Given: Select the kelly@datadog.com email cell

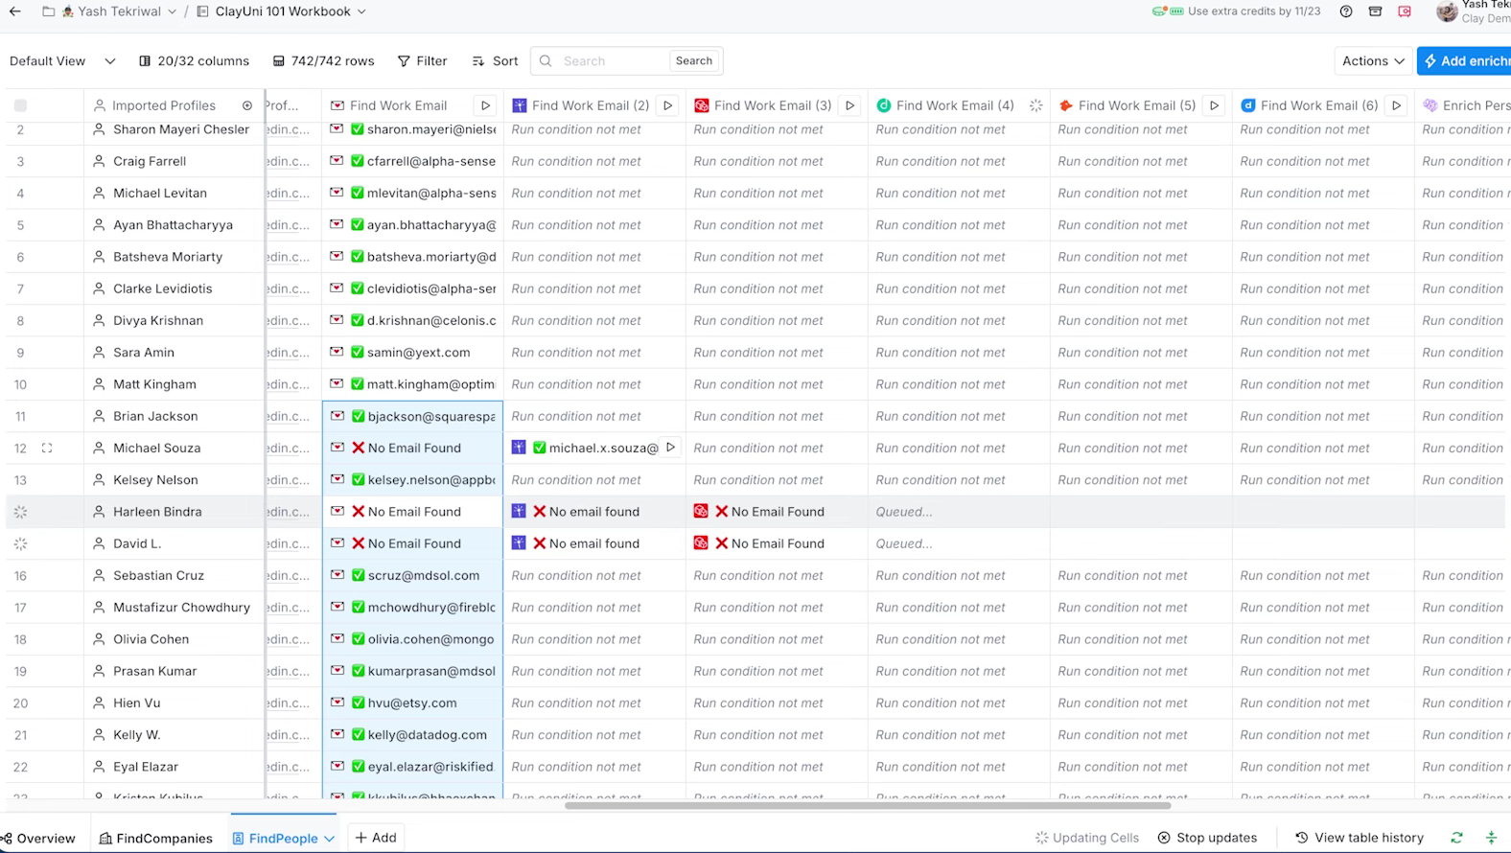Looking at the screenshot, I should [x=413, y=735].
